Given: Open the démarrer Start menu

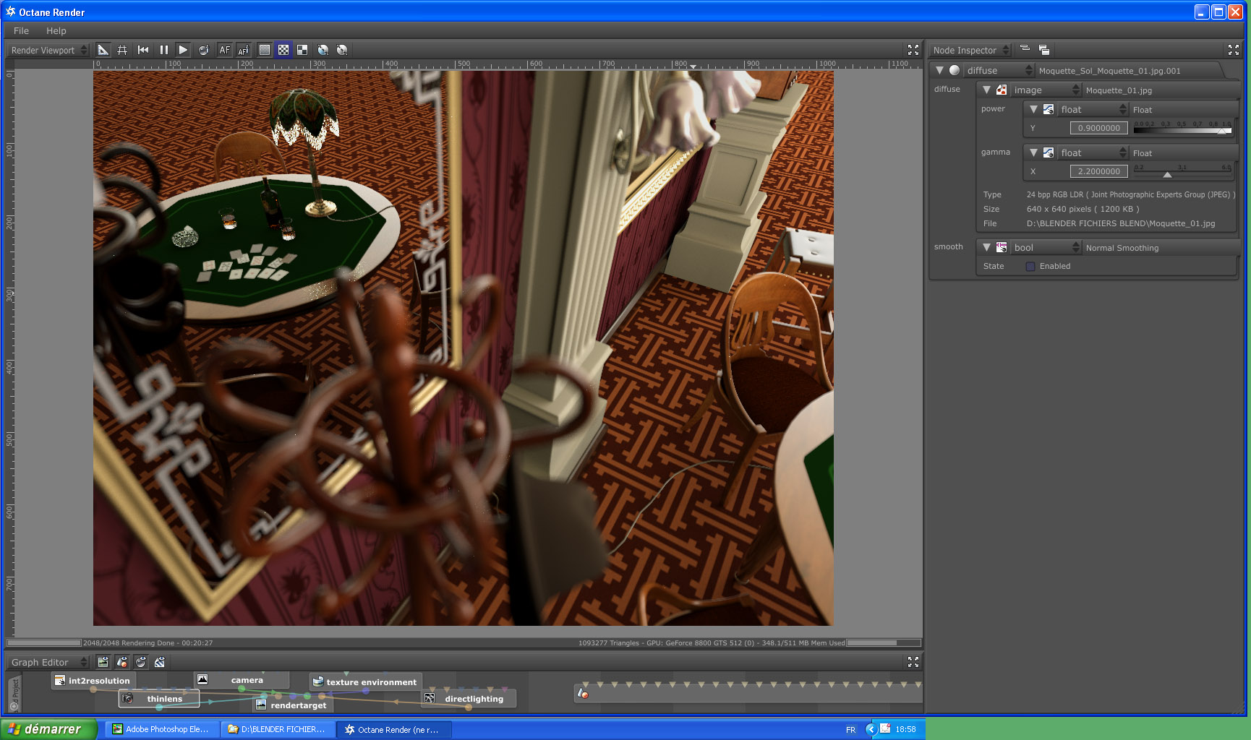Looking at the screenshot, I should tap(48, 729).
